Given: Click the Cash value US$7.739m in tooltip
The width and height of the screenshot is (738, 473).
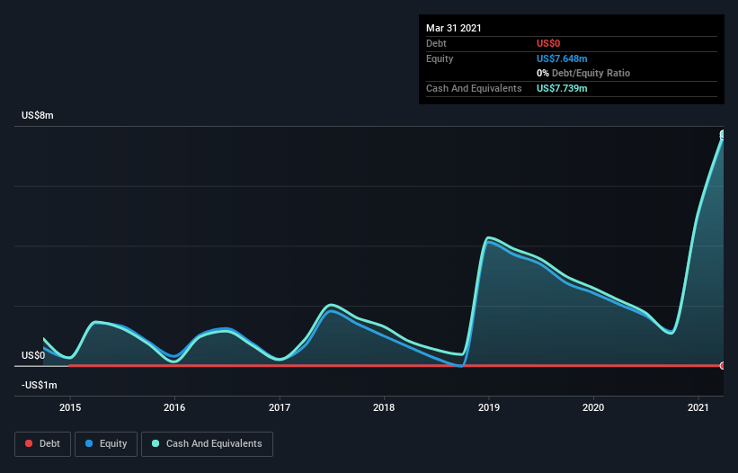Looking at the screenshot, I should tap(562, 88).
